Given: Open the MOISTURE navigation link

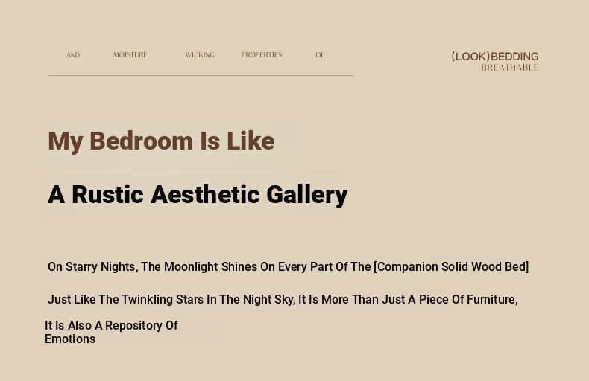Looking at the screenshot, I should click(130, 55).
